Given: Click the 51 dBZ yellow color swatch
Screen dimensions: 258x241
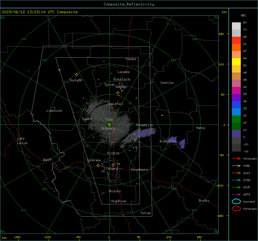Looking at the screenshot, I should tap(236, 62).
